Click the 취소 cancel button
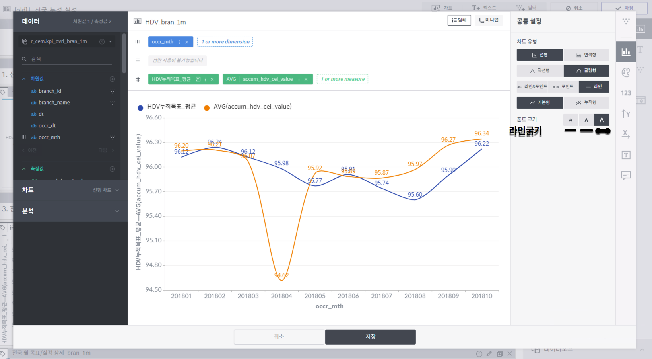Image resolution: width=652 pixels, height=359 pixels. [x=279, y=337]
